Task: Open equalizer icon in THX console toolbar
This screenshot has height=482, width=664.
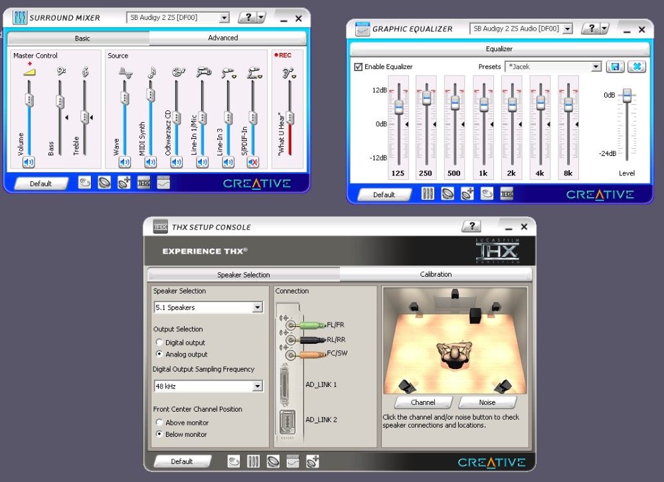Action: pyautogui.click(x=293, y=461)
